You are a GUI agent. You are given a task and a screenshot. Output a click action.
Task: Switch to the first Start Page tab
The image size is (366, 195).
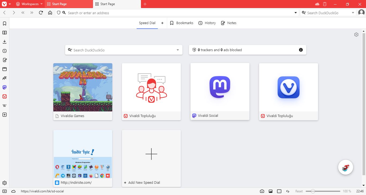(x=69, y=4)
